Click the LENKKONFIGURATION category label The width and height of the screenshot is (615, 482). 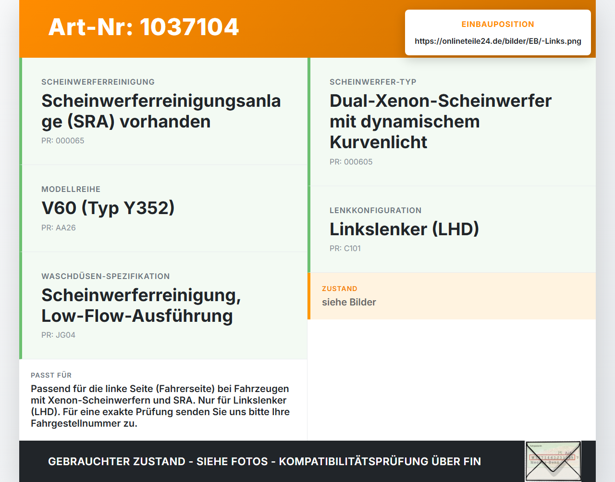pyautogui.click(x=376, y=210)
